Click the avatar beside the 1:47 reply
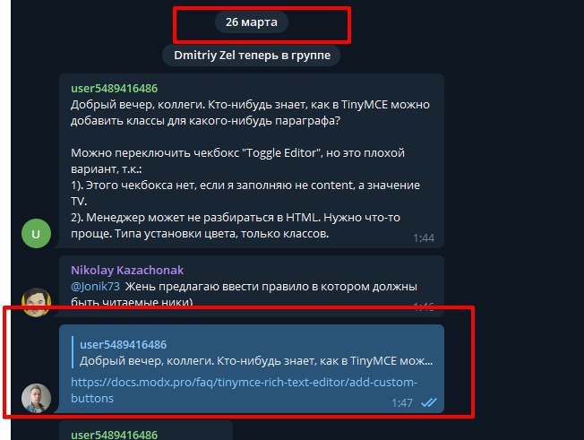Viewport: 584px width, 440px height. (36, 398)
